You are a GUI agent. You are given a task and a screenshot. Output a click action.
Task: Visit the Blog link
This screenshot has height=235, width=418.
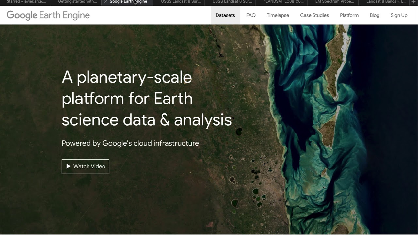click(375, 15)
